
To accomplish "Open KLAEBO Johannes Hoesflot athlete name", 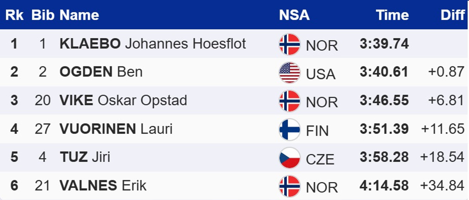I will click(x=153, y=44).
